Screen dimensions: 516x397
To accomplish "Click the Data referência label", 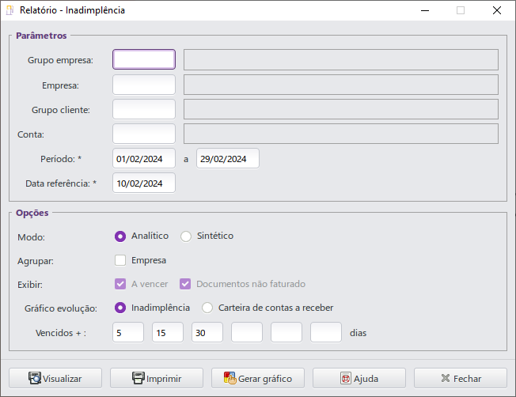I will click(61, 183).
